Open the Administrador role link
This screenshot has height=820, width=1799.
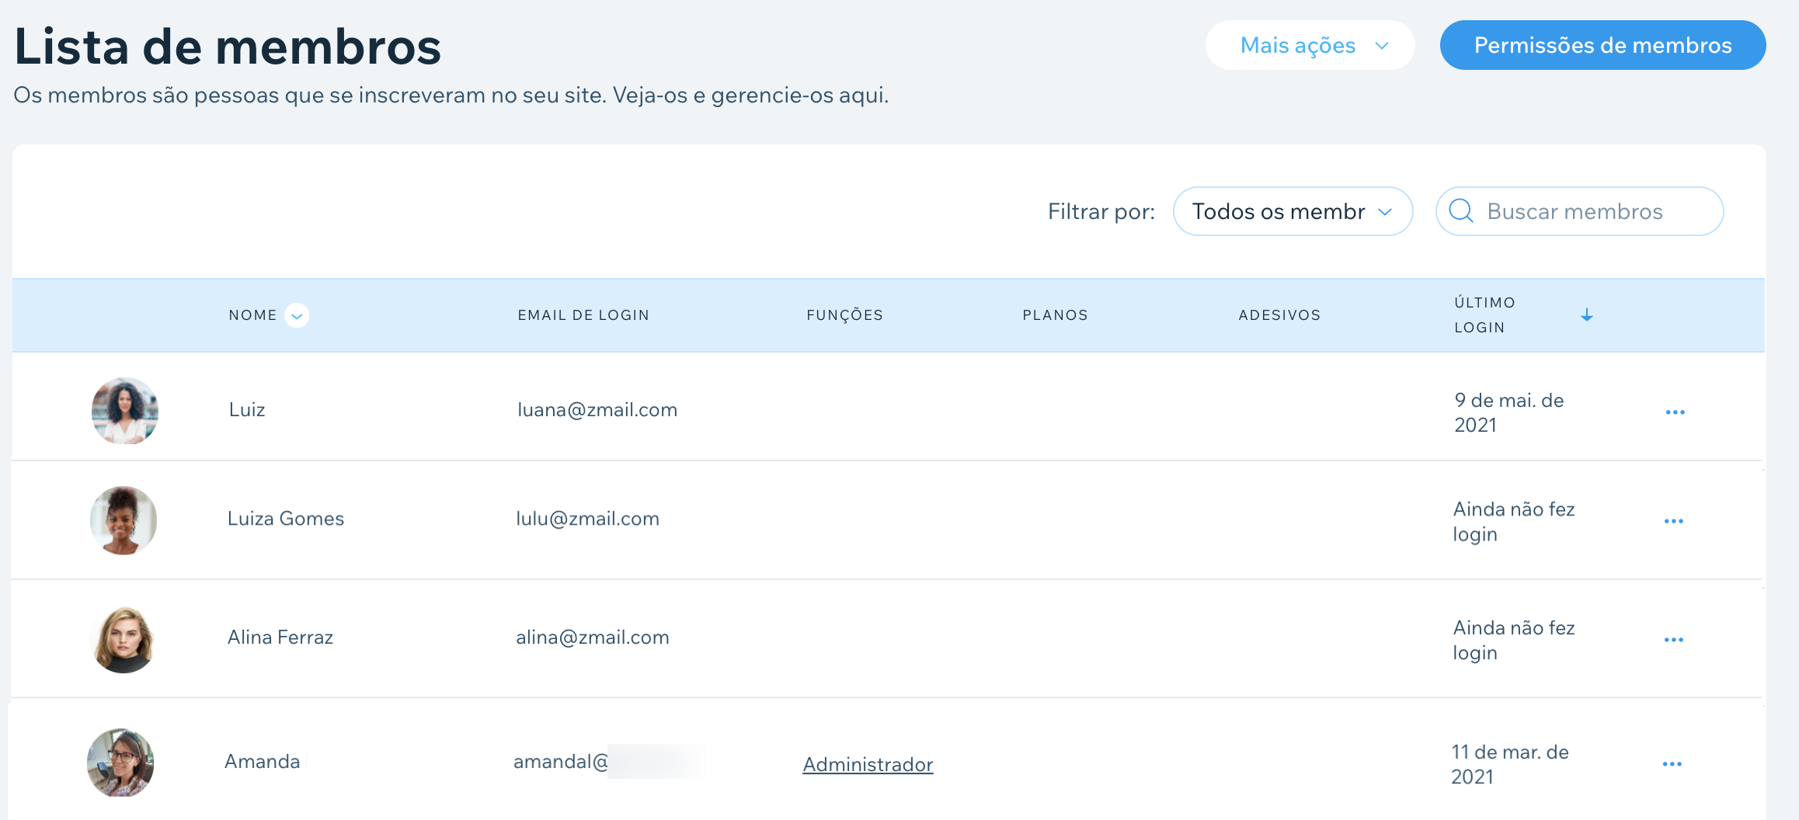868,765
